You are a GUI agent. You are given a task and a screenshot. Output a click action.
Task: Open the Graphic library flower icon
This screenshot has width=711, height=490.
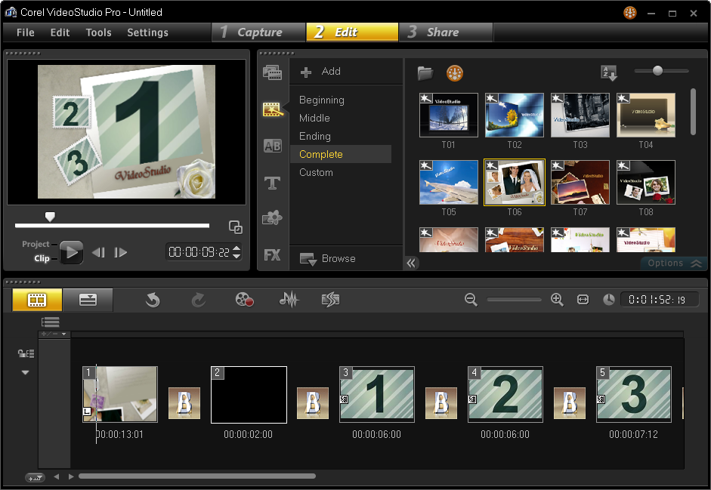(272, 218)
